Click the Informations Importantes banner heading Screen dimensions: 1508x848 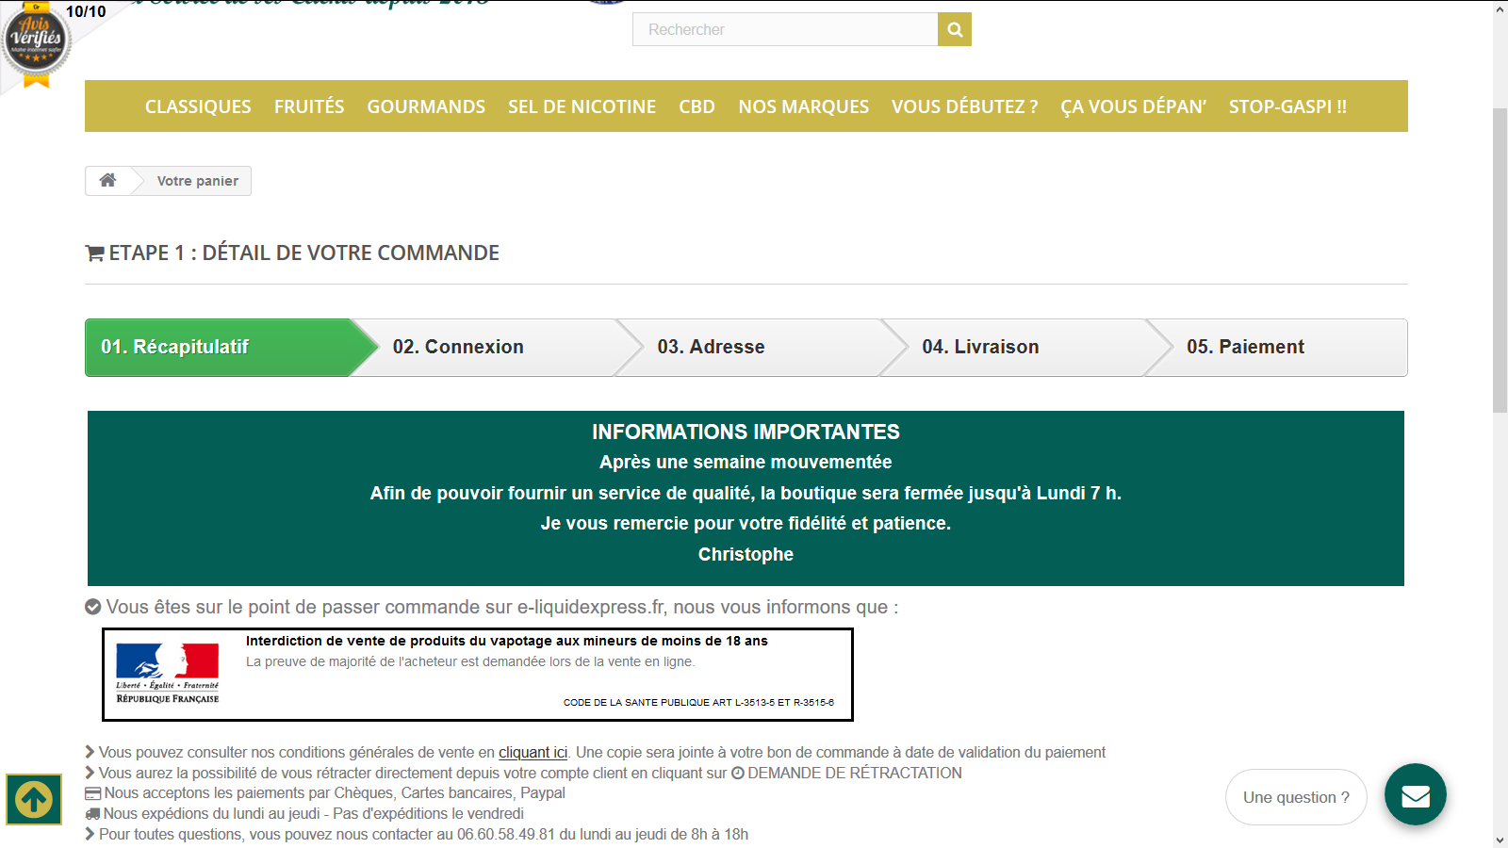click(x=746, y=432)
